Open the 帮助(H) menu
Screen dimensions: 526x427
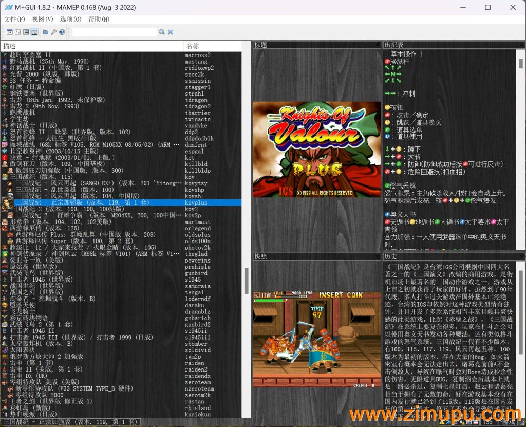[99, 19]
